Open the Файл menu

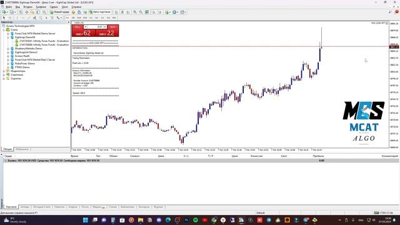[9, 7]
